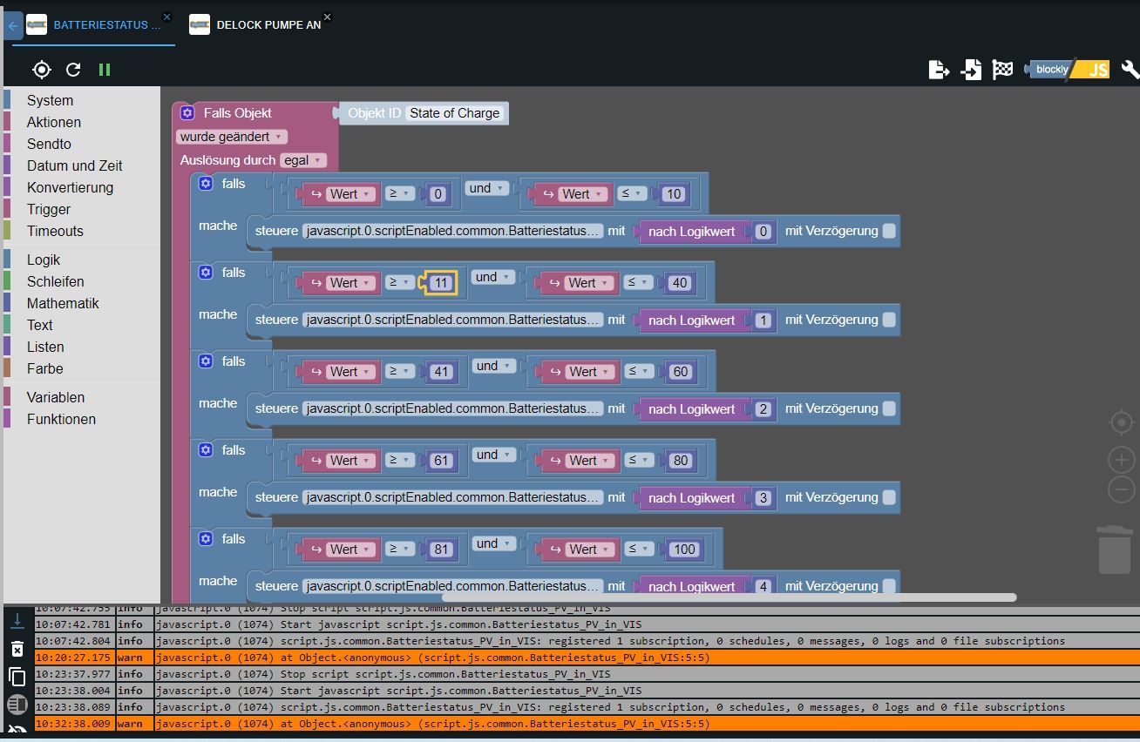Select the 10:32:38.009 warn log row
Screen dimensions: 1140x742
pyautogui.click(x=586, y=724)
